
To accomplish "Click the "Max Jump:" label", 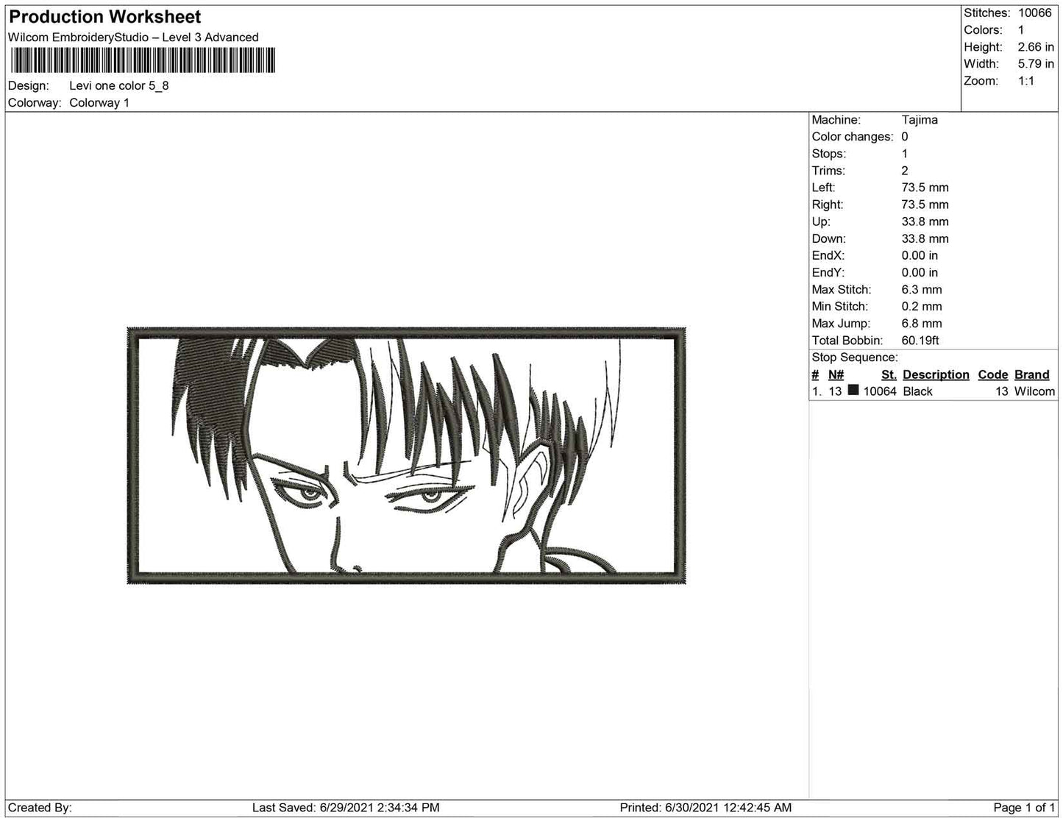I will [x=841, y=324].
